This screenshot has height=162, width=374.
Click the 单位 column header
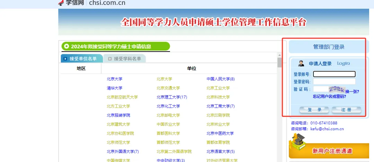tap(192, 69)
